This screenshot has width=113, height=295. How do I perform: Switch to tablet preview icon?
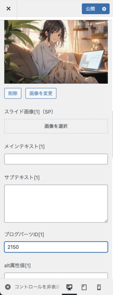pyautogui.click(x=84, y=287)
